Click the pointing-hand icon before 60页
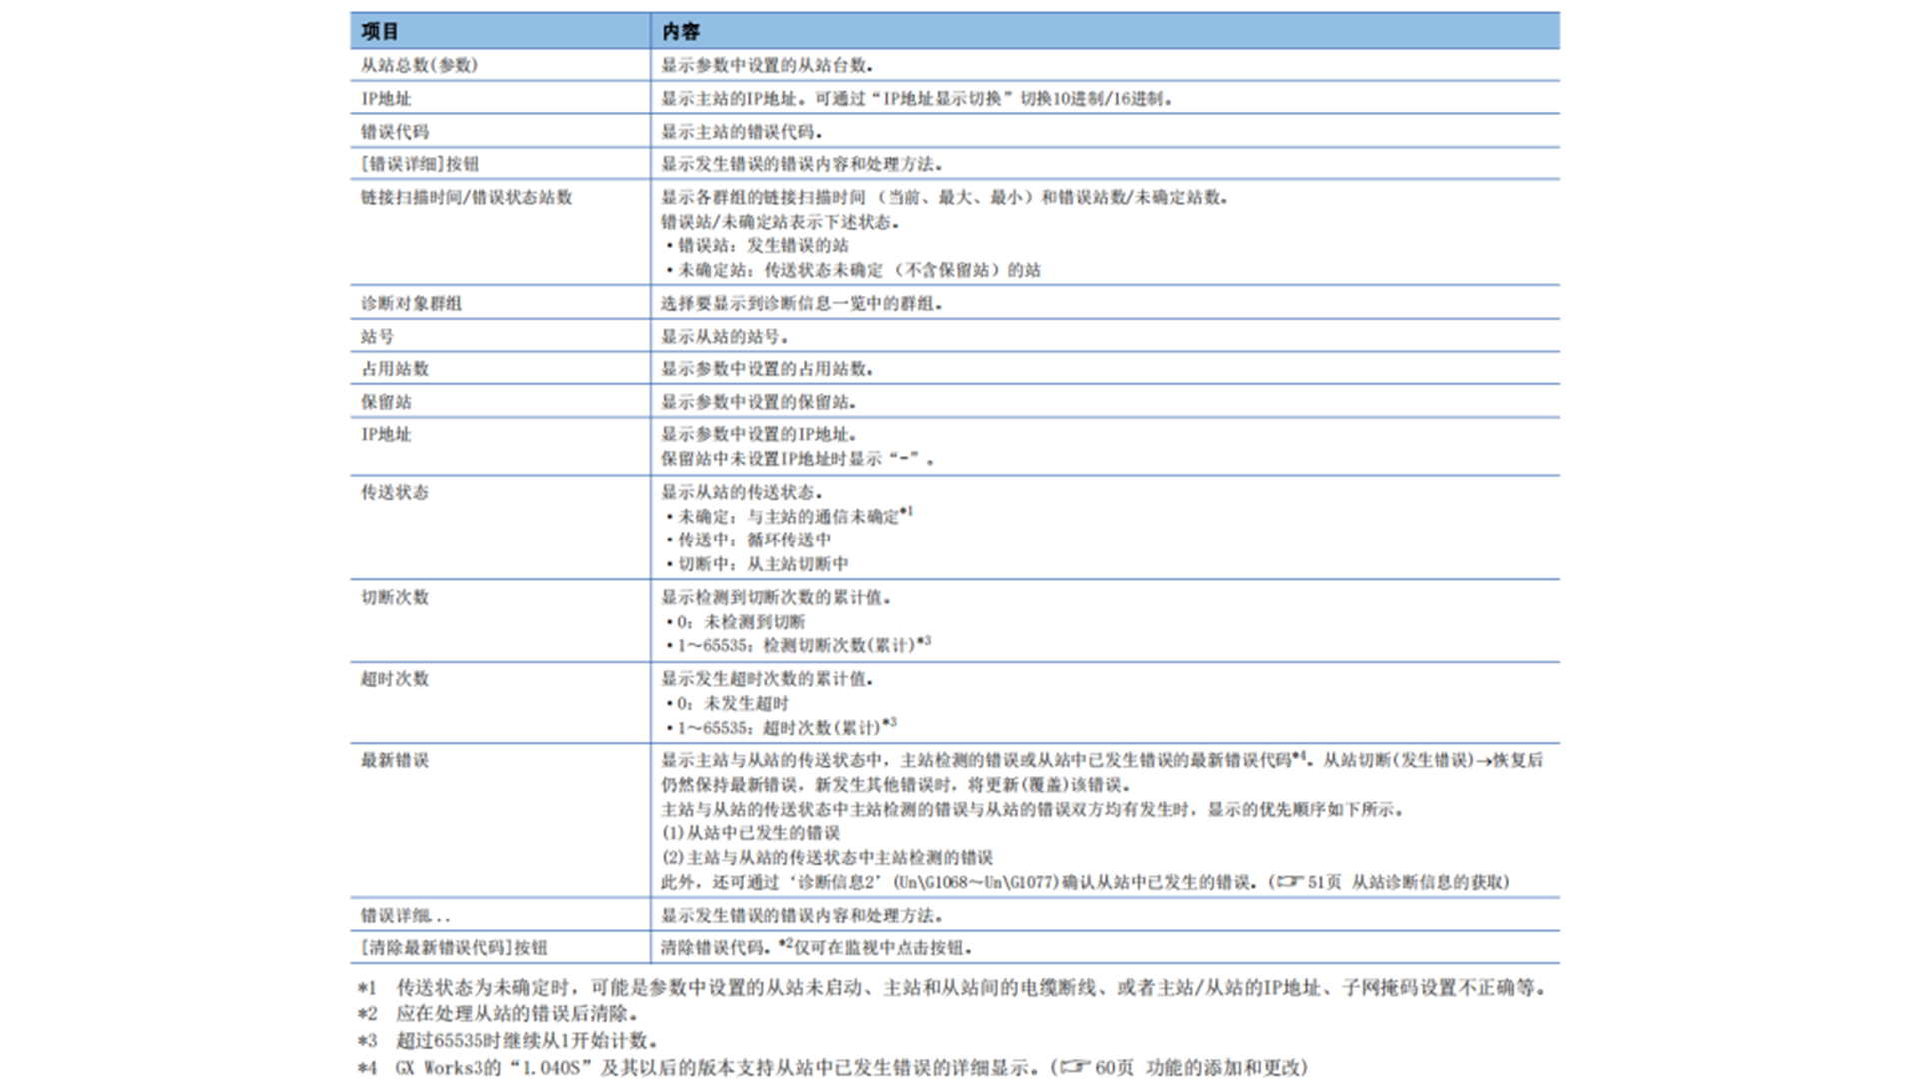1918x1079 pixels. pyautogui.click(x=1076, y=1068)
